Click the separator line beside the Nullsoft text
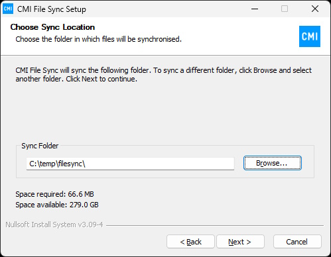 (215, 225)
